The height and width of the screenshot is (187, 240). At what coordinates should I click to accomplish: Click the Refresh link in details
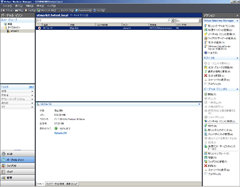[x=60, y=133]
